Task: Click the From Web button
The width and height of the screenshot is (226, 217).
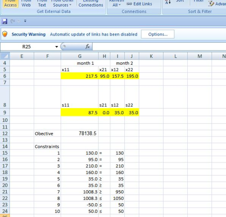Action: (x=26, y=4)
